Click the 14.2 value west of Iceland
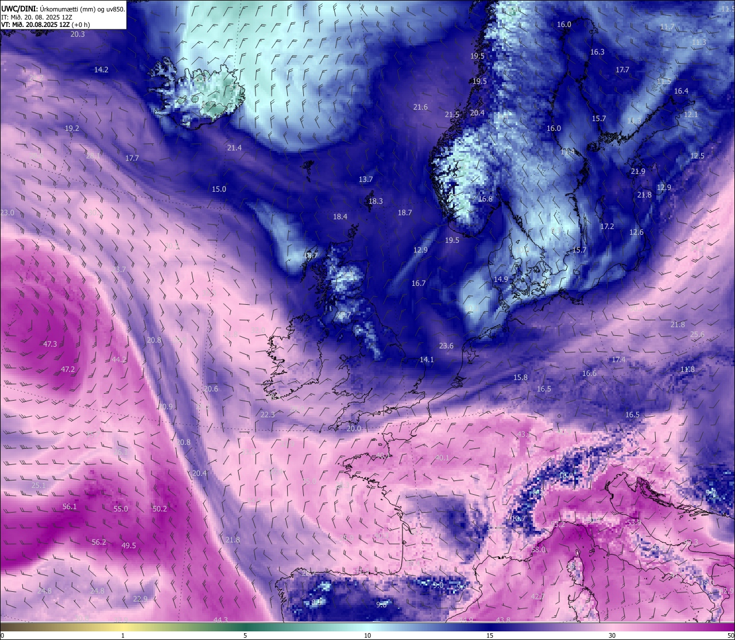Image resolution: width=735 pixels, height=640 pixels. click(x=101, y=69)
